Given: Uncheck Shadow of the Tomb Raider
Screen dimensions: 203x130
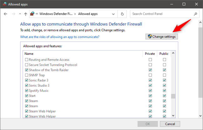Looking at the screenshot, I should pos(27,70).
